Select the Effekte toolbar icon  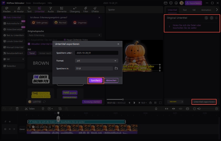(95, 10)
